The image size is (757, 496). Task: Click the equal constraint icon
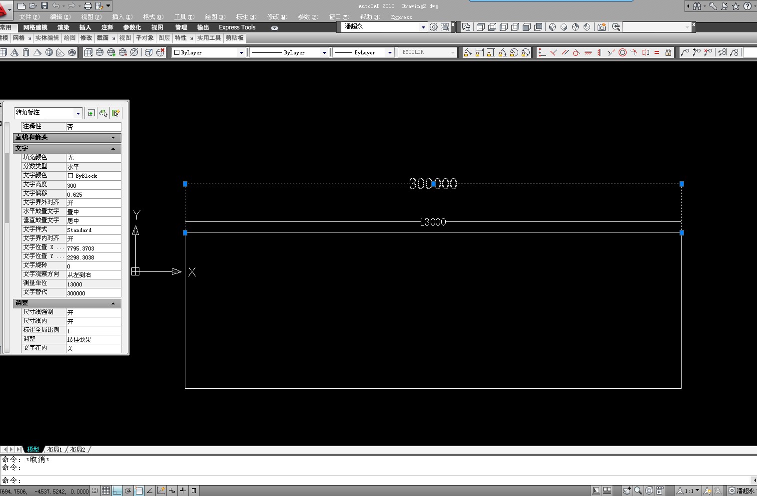657,52
